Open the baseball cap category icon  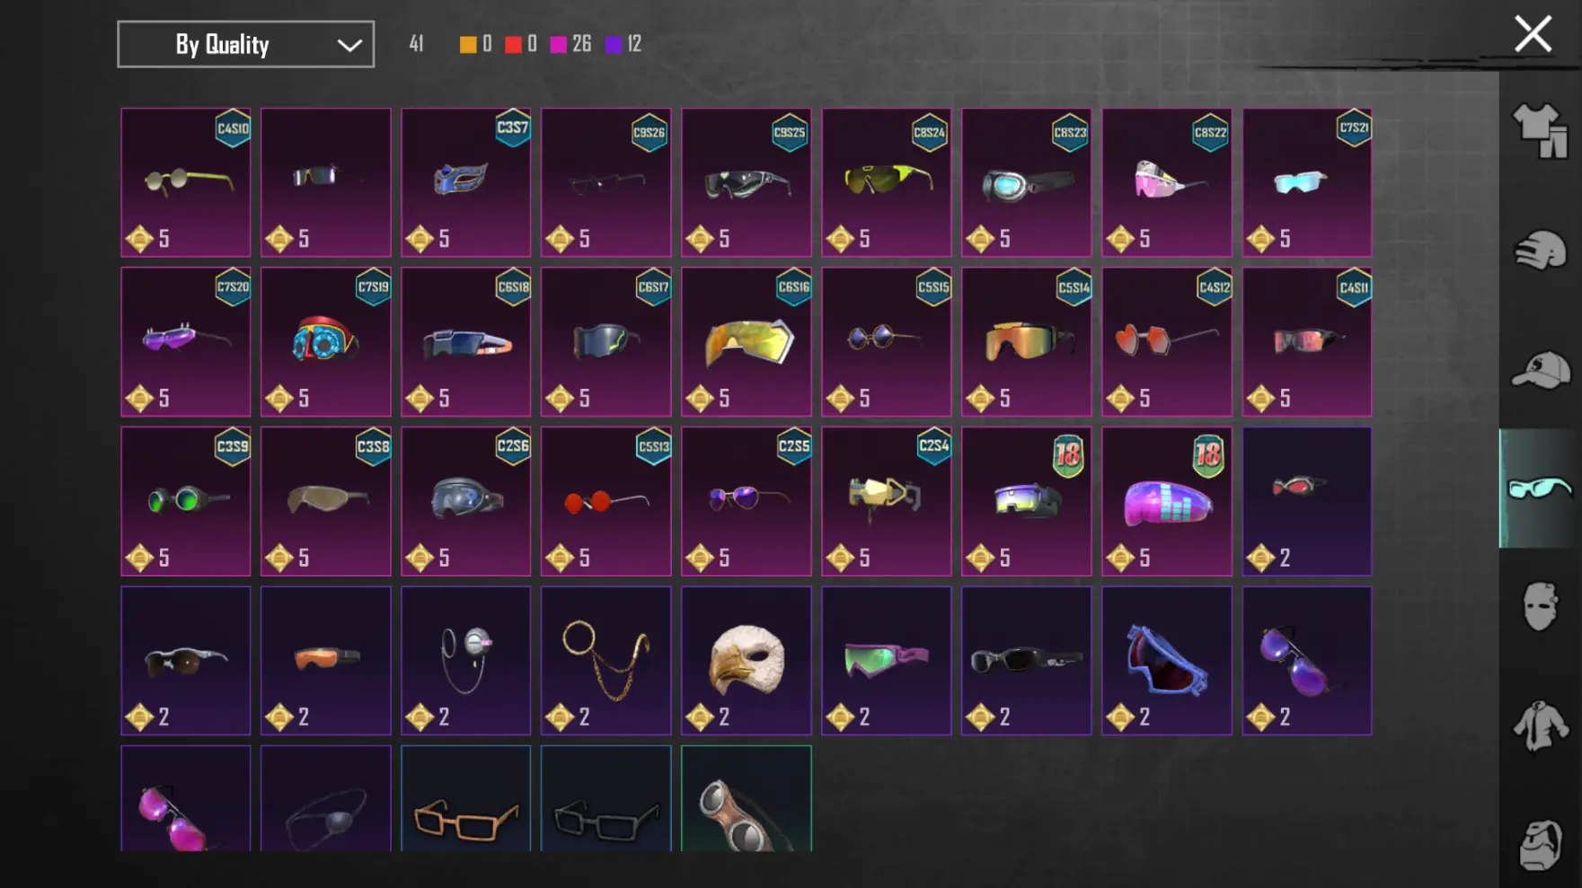click(x=1540, y=370)
